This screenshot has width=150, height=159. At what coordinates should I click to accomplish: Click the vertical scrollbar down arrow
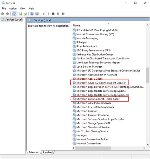pyautogui.click(x=148, y=144)
